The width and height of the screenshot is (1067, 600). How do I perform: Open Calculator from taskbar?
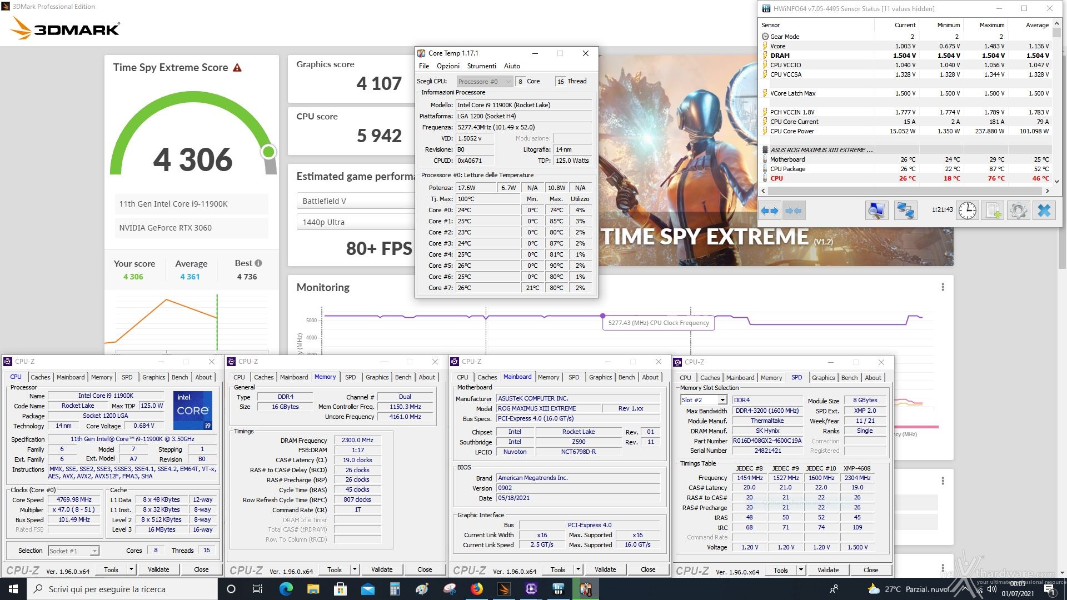click(x=395, y=589)
